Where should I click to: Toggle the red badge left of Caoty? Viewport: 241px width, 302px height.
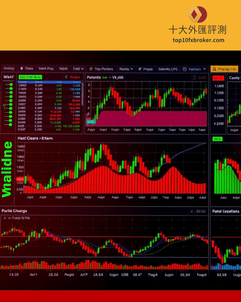(218, 78)
